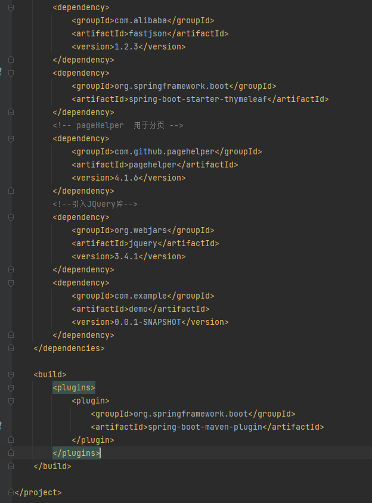Click the 0.0.1-SNAPSHOT version line
This screenshot has height=503, width=372.
pos(150,322)
